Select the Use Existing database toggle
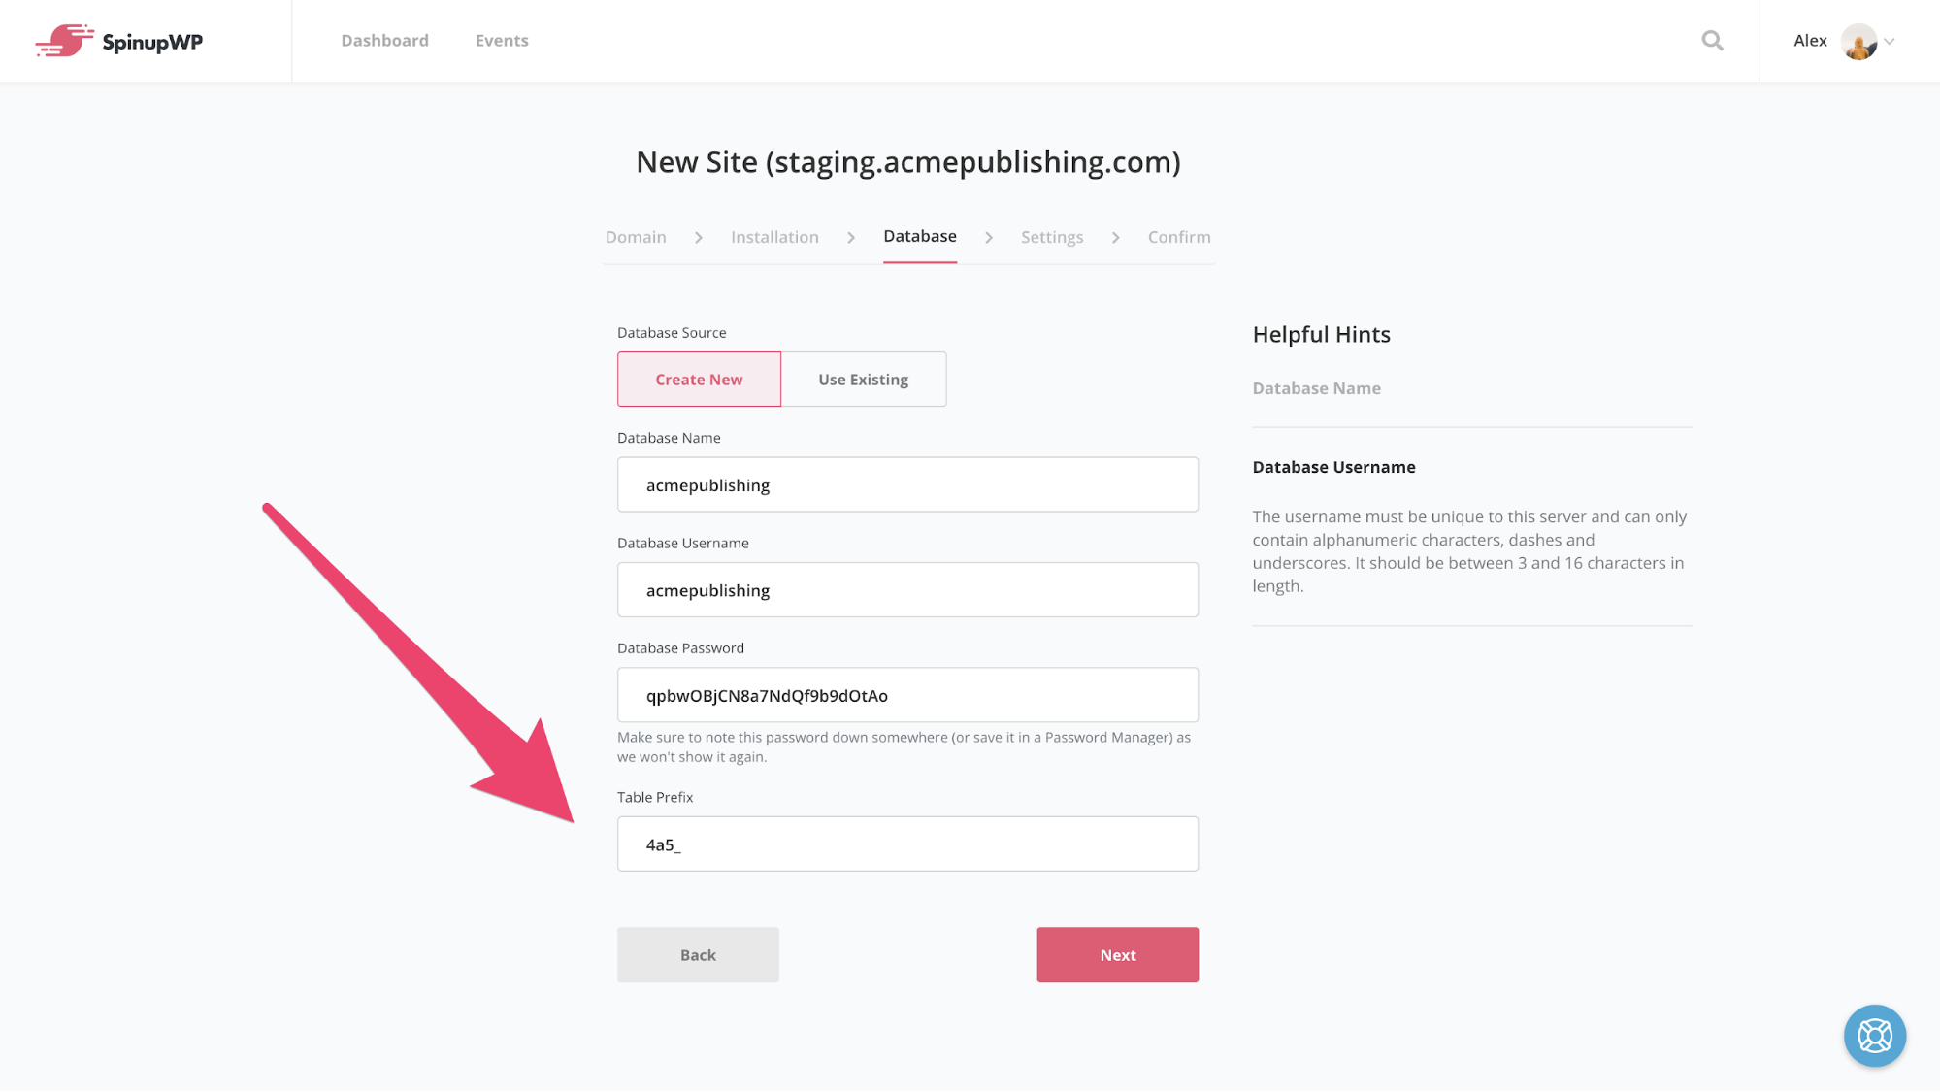1940x1092 pixels. coord(864,379)
